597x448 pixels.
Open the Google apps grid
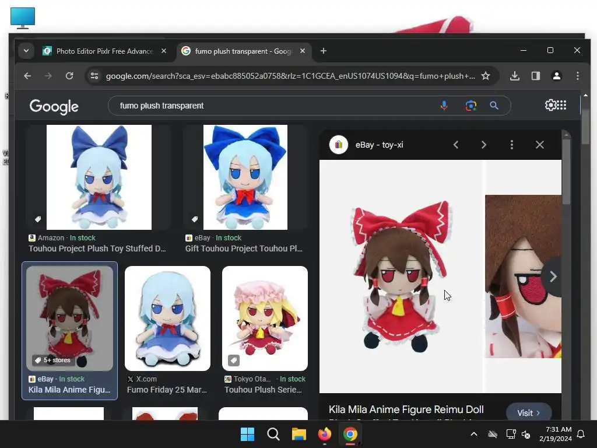pos(561,105)
